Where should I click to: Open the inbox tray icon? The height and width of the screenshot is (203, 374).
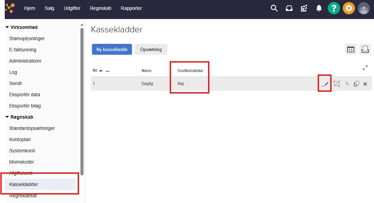289,8
